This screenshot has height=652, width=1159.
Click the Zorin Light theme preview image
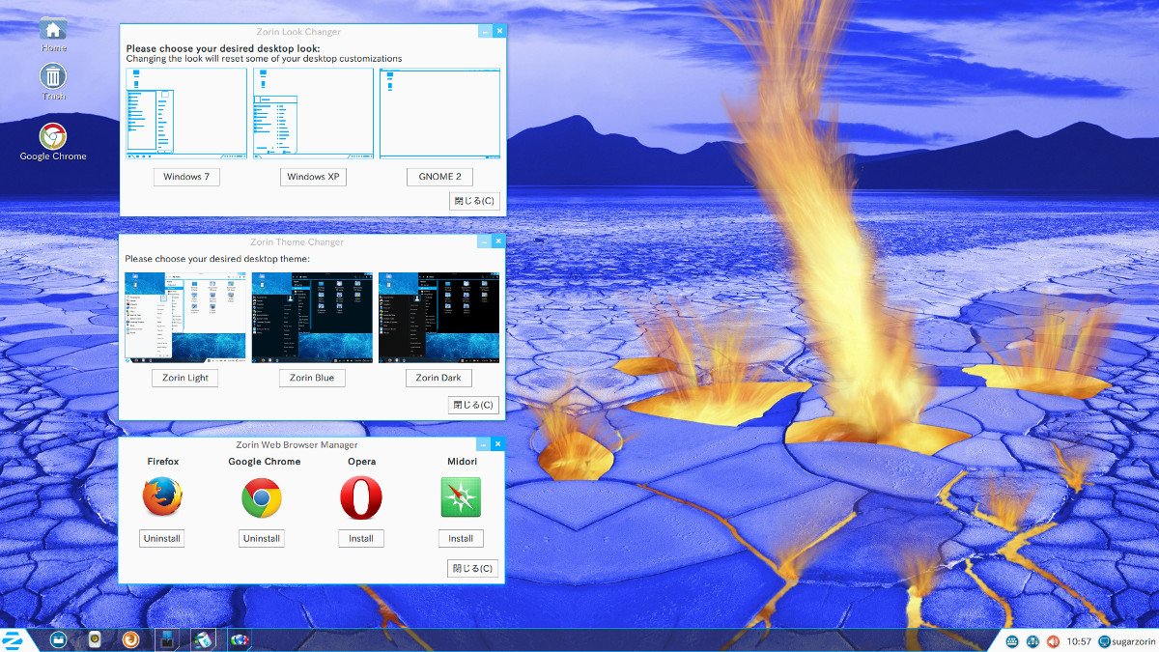tap(185, 318)
